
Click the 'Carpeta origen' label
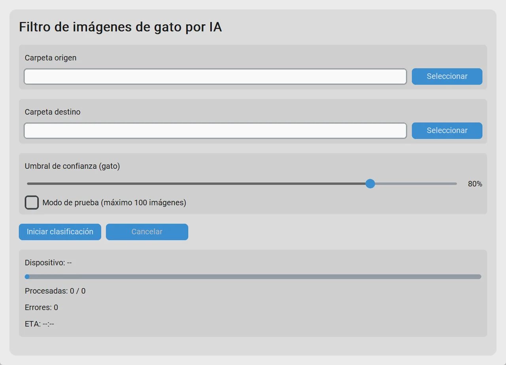click(x=51, y=58)
